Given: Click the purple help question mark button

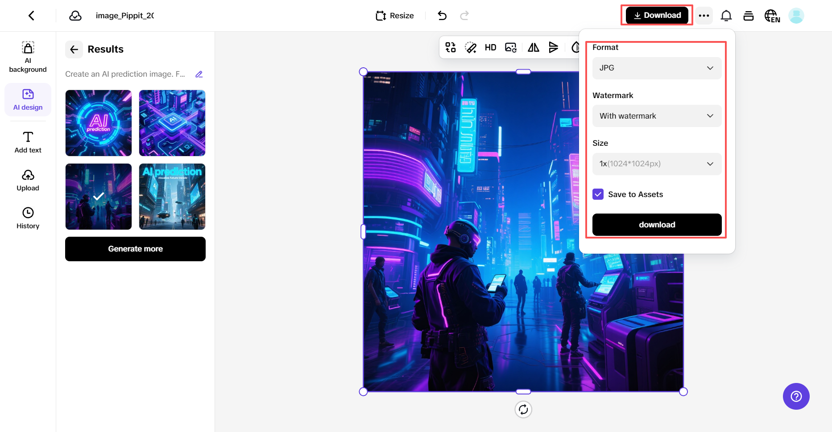Looking at the screenshot, I should [796, 396].
